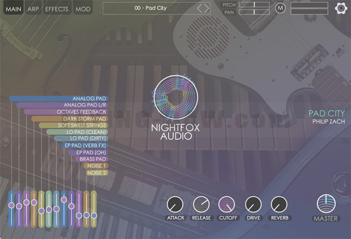
Task: Click the DRIVE knob
Action: tap(253, 204)
